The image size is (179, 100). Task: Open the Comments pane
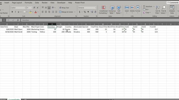click(173, 2)
